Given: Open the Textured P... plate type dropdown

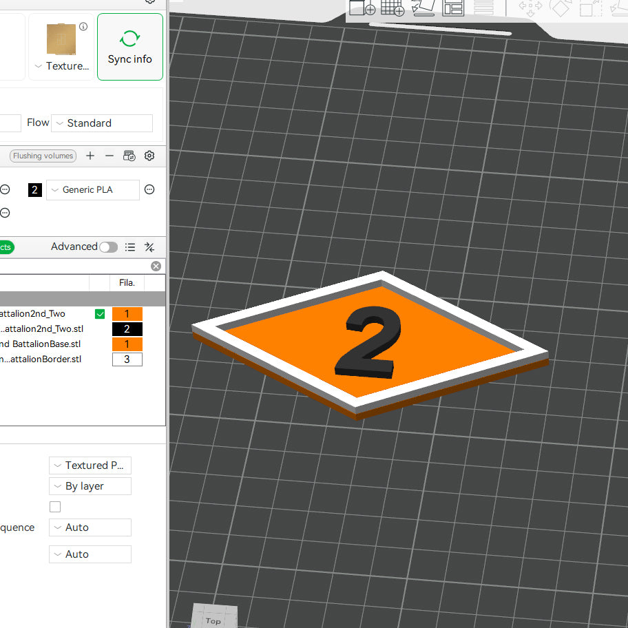Looking at the screenshot, I should 90,465.
